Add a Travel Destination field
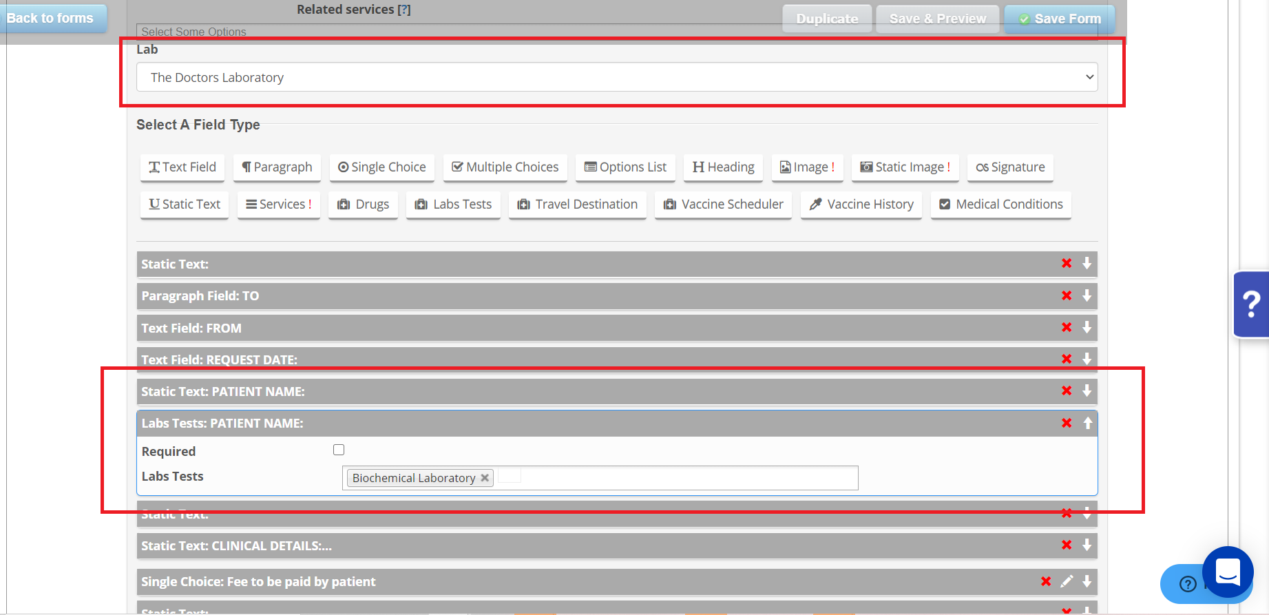 click(578, 205)
